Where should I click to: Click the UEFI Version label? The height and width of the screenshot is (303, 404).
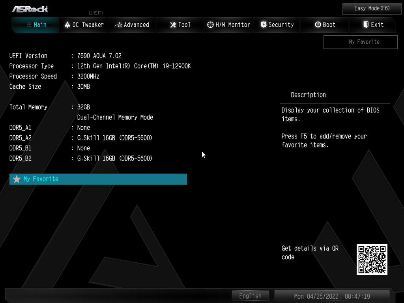pos(28,56)
